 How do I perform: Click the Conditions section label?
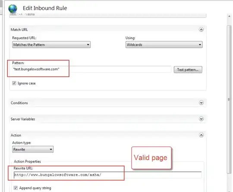19,103
